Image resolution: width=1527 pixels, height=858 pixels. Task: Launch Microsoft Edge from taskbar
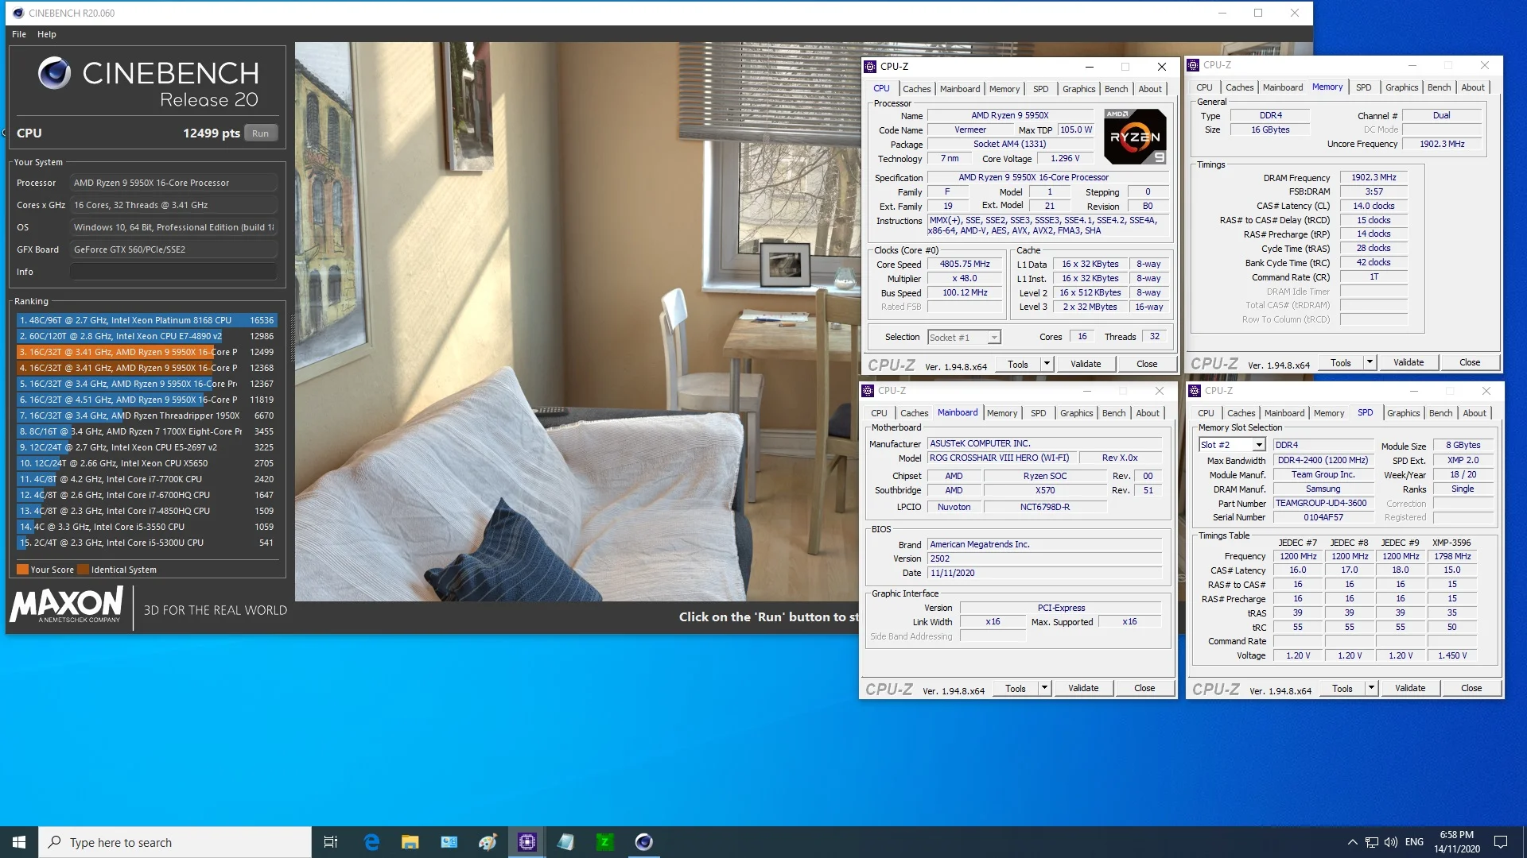371,842
